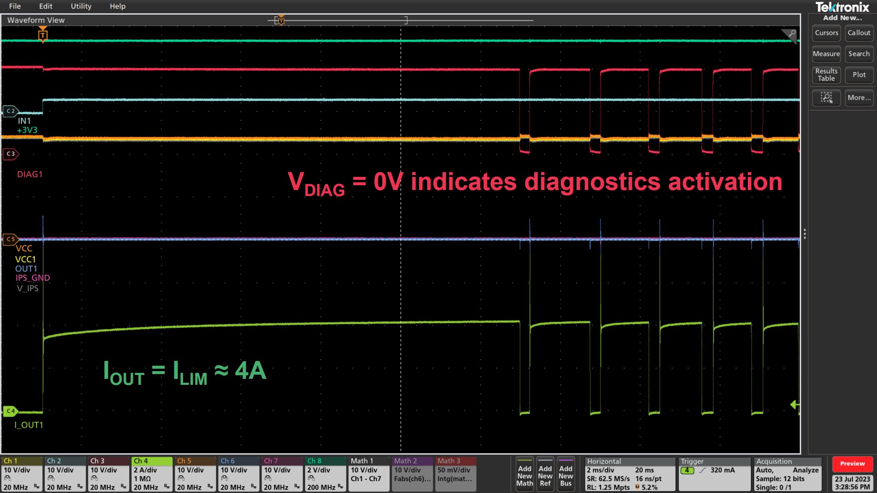
Task: Click the Bw bandwidth icon on Ch 8 badge
Action: tap(341, 486)
